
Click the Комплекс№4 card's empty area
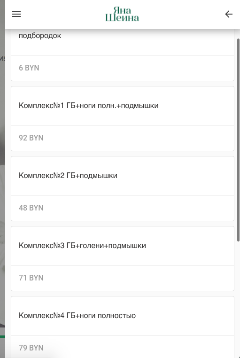coord(185,316)
